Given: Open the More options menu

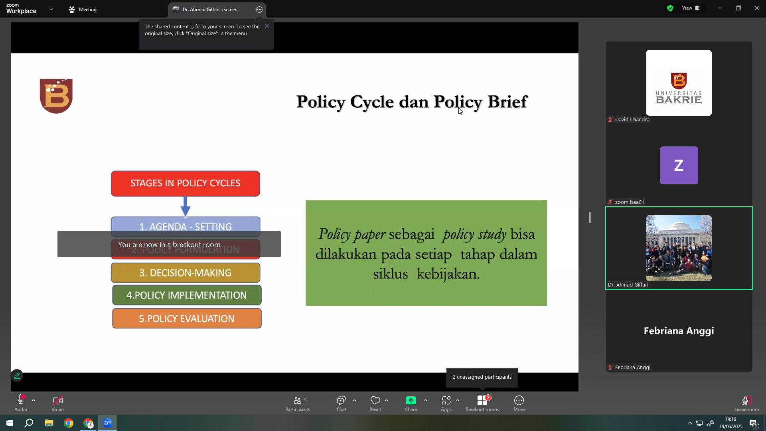Looking at the screenshot, I should (x=519, y=403).
